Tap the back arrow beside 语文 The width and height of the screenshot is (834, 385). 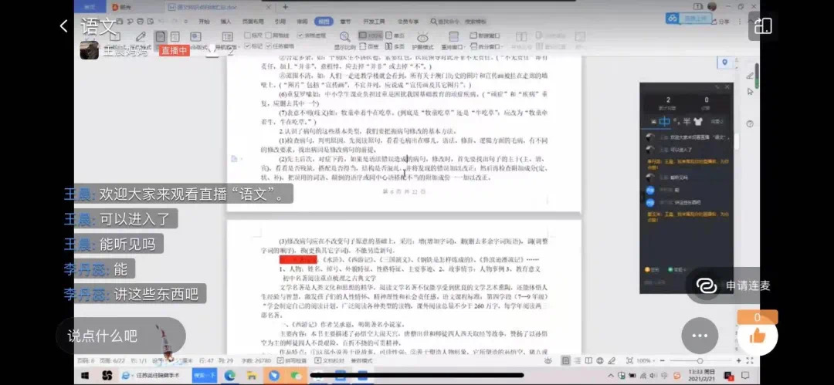pos(64,26)
